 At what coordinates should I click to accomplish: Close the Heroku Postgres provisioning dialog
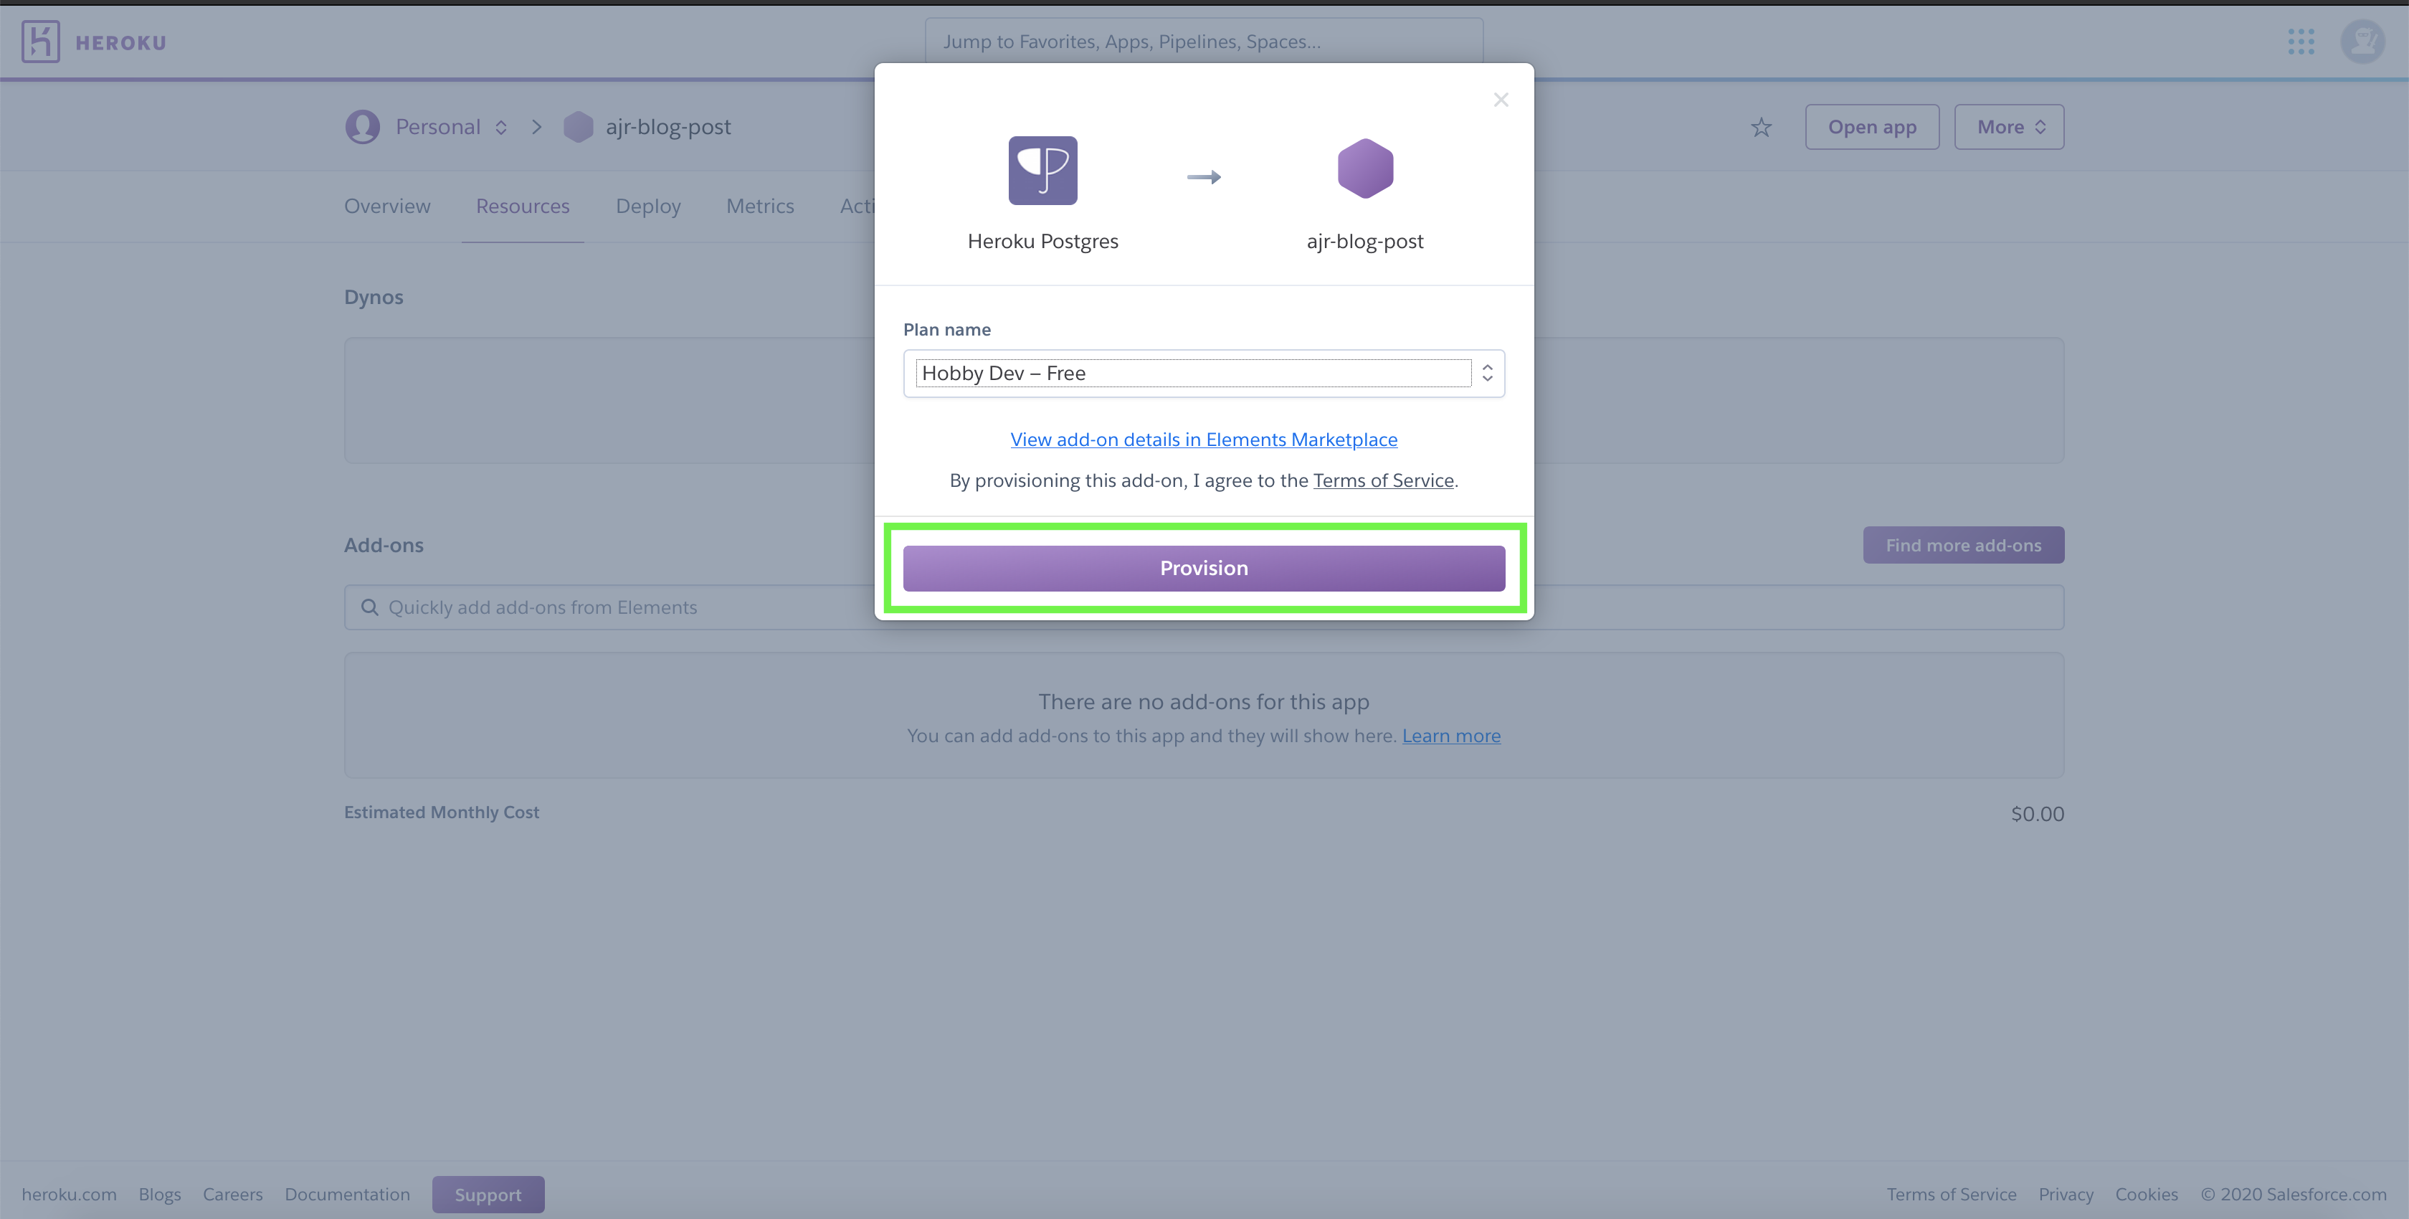(1501, 99)
